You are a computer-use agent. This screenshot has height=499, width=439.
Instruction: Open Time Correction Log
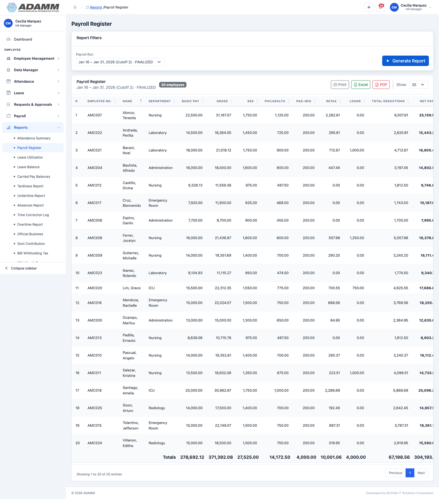click(33, 215)
